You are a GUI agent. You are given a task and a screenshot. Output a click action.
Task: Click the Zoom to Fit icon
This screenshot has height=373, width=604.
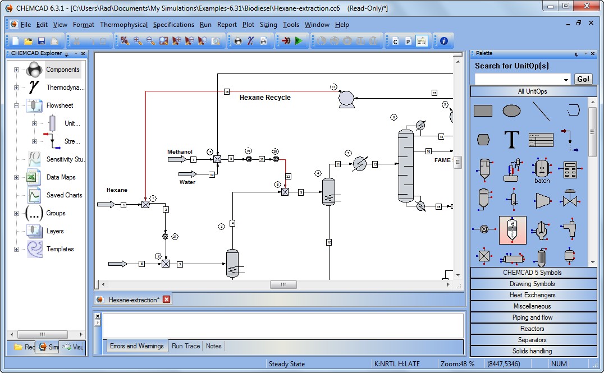coord(164,41)
